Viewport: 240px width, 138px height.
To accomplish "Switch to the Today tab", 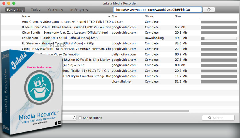I will coord(36,10).
